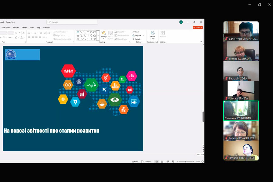Select the oval shape in Drawing gallery
Viewport: 273px width, 182px height.
click(91, 32)
